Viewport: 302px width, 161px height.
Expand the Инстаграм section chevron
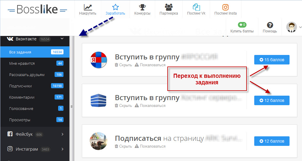click(x=62, y=149)
